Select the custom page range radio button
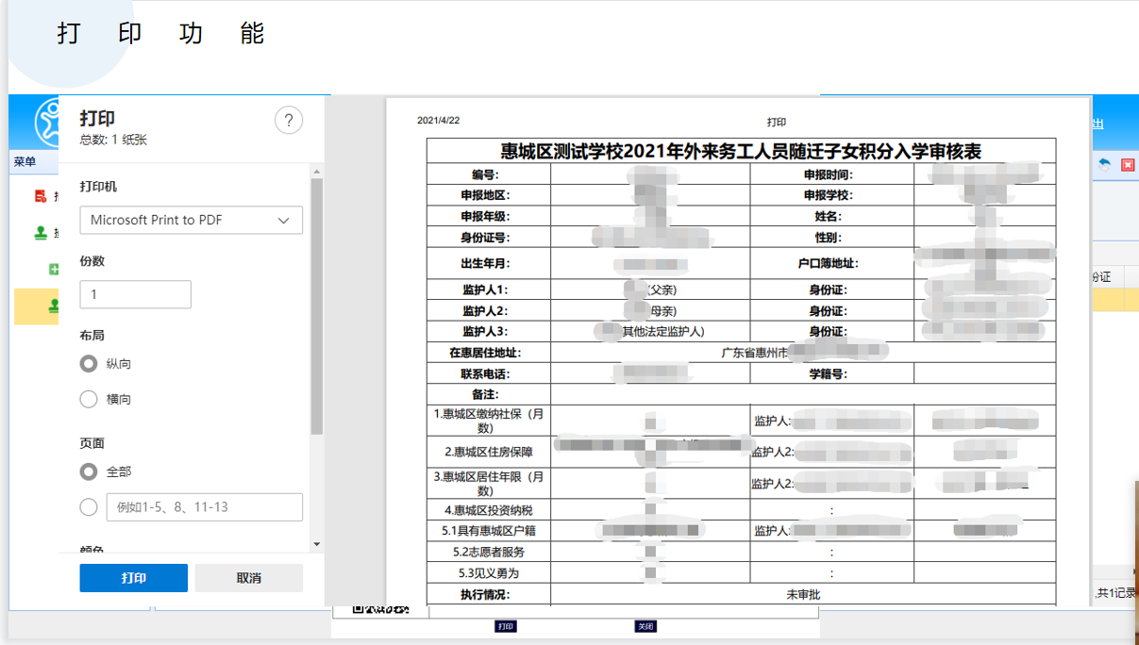 tap(89, 507)
